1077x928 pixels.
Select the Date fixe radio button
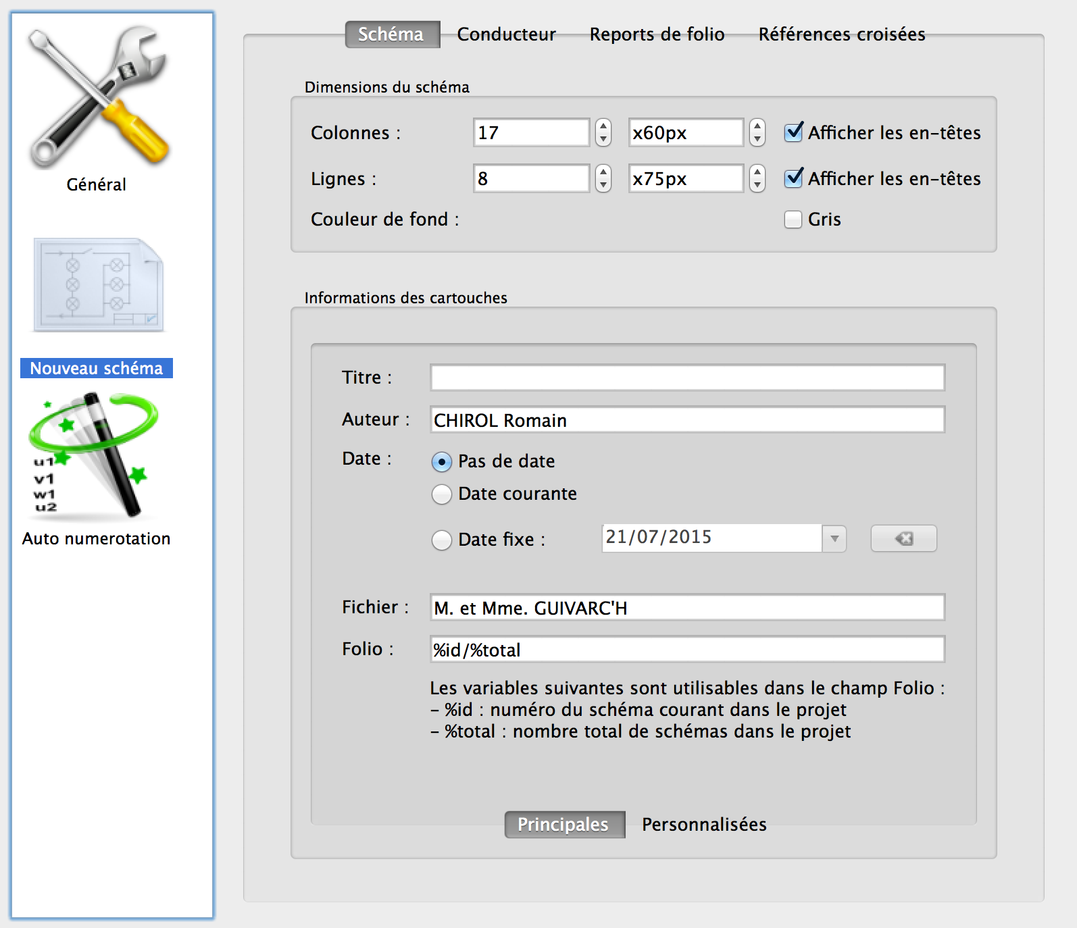tap(442, 540)
